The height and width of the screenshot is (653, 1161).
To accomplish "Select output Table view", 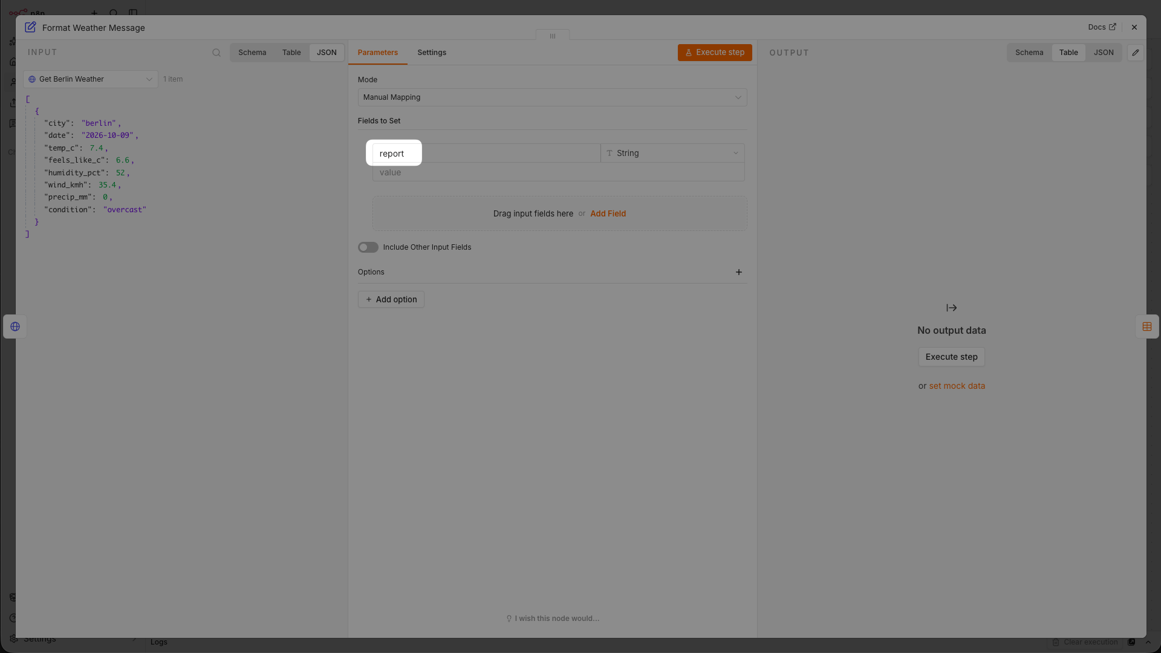I will [1068, 53].
